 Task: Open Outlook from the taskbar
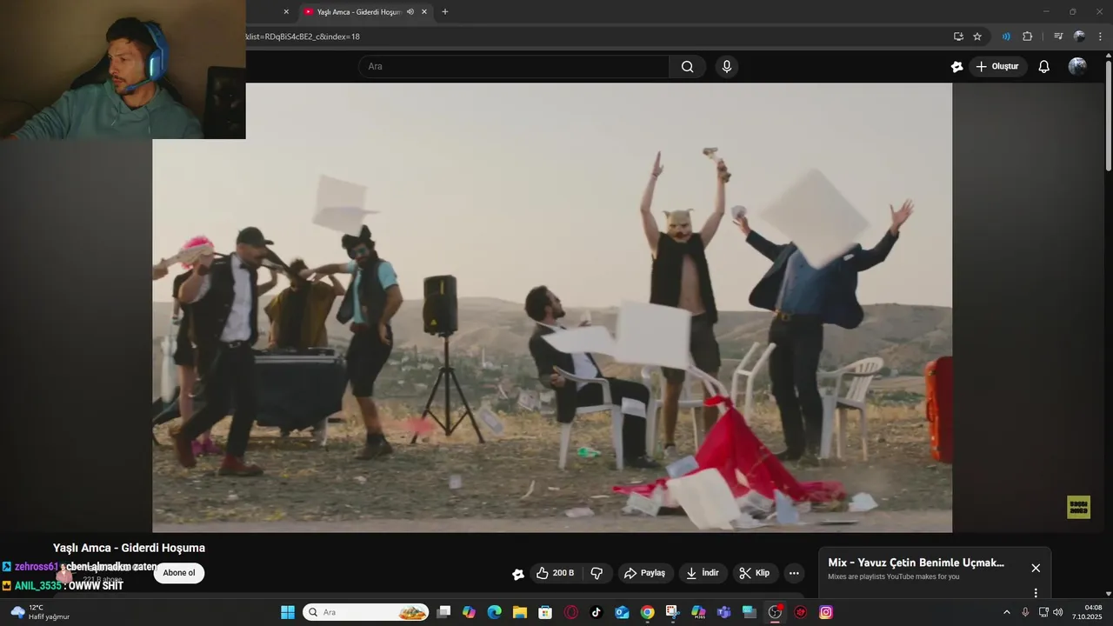point(622,612)
